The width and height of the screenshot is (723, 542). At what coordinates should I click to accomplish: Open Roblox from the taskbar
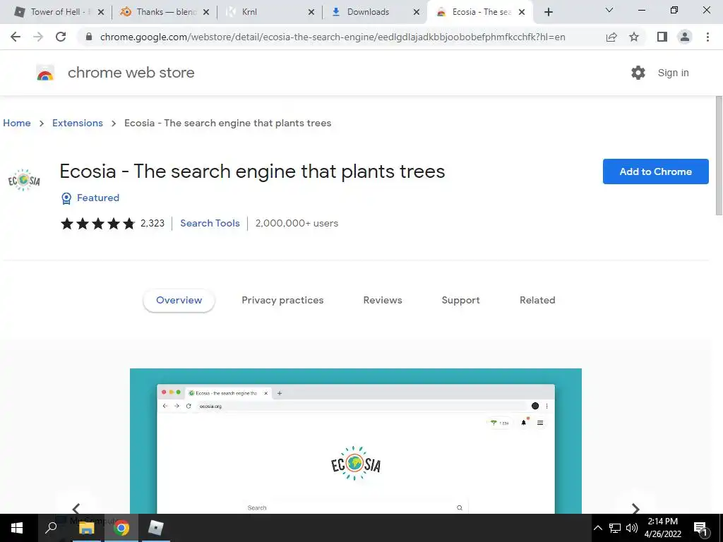pos(156,528)
